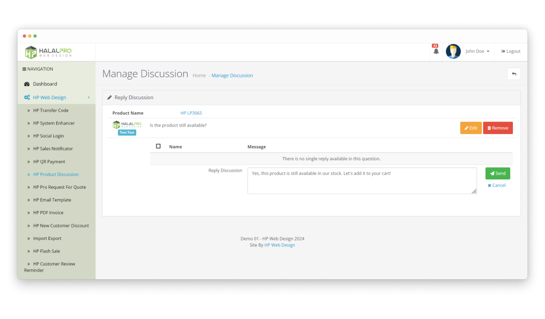Viewport: 545px width, 319px height.
Task: Remove the discussion with red button
Action: click(x=497, y=128)
